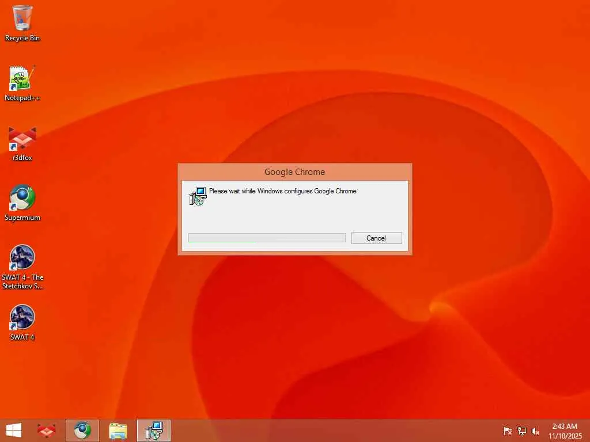Viewport: 590px width, 442px height.
Task: Select the Notepad++ desktop shortcut
Action: click(22, 83)
